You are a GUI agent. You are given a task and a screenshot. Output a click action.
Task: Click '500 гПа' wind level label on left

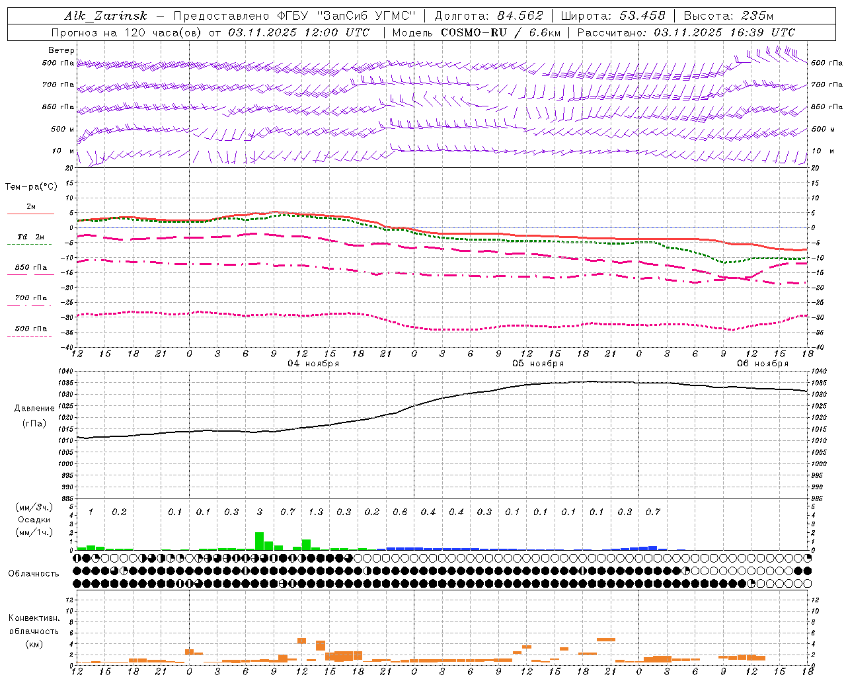point(58,63)
